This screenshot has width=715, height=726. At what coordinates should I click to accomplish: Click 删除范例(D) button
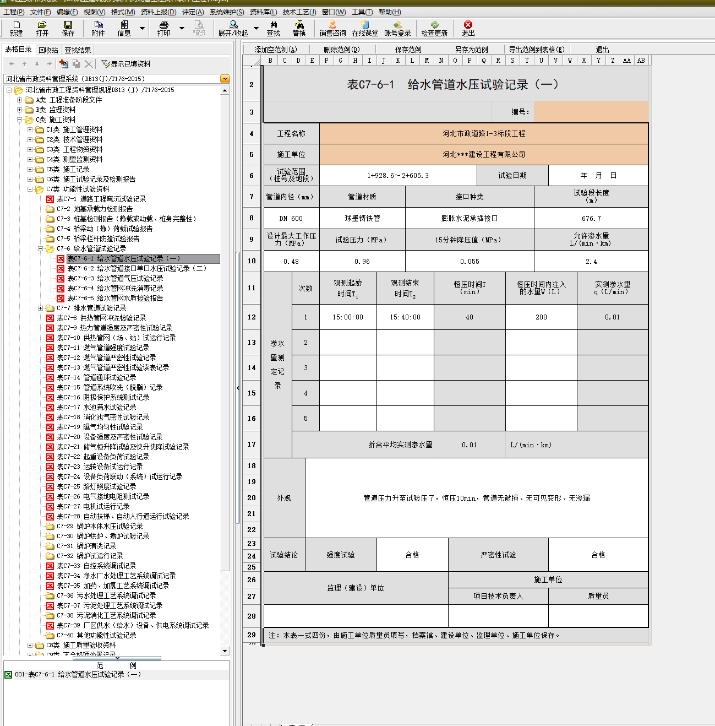click(x=341, y=50)
